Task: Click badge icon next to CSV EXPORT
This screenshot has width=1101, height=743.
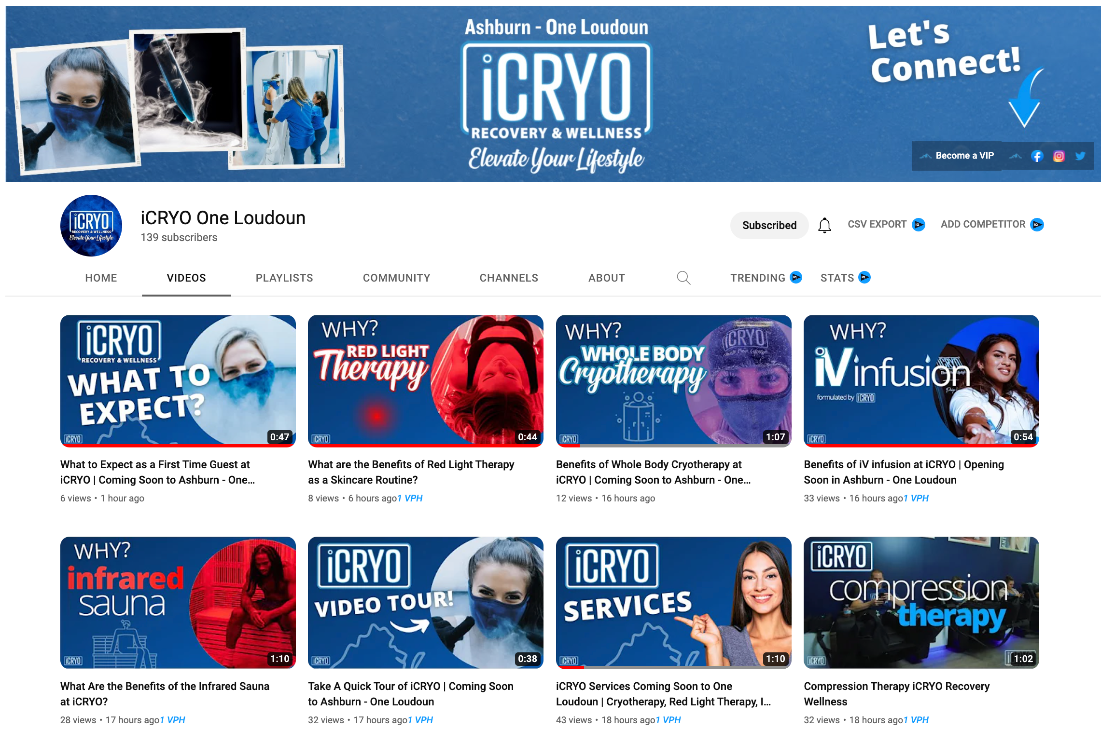Action: pyautogui.click(x=919, y=225)
